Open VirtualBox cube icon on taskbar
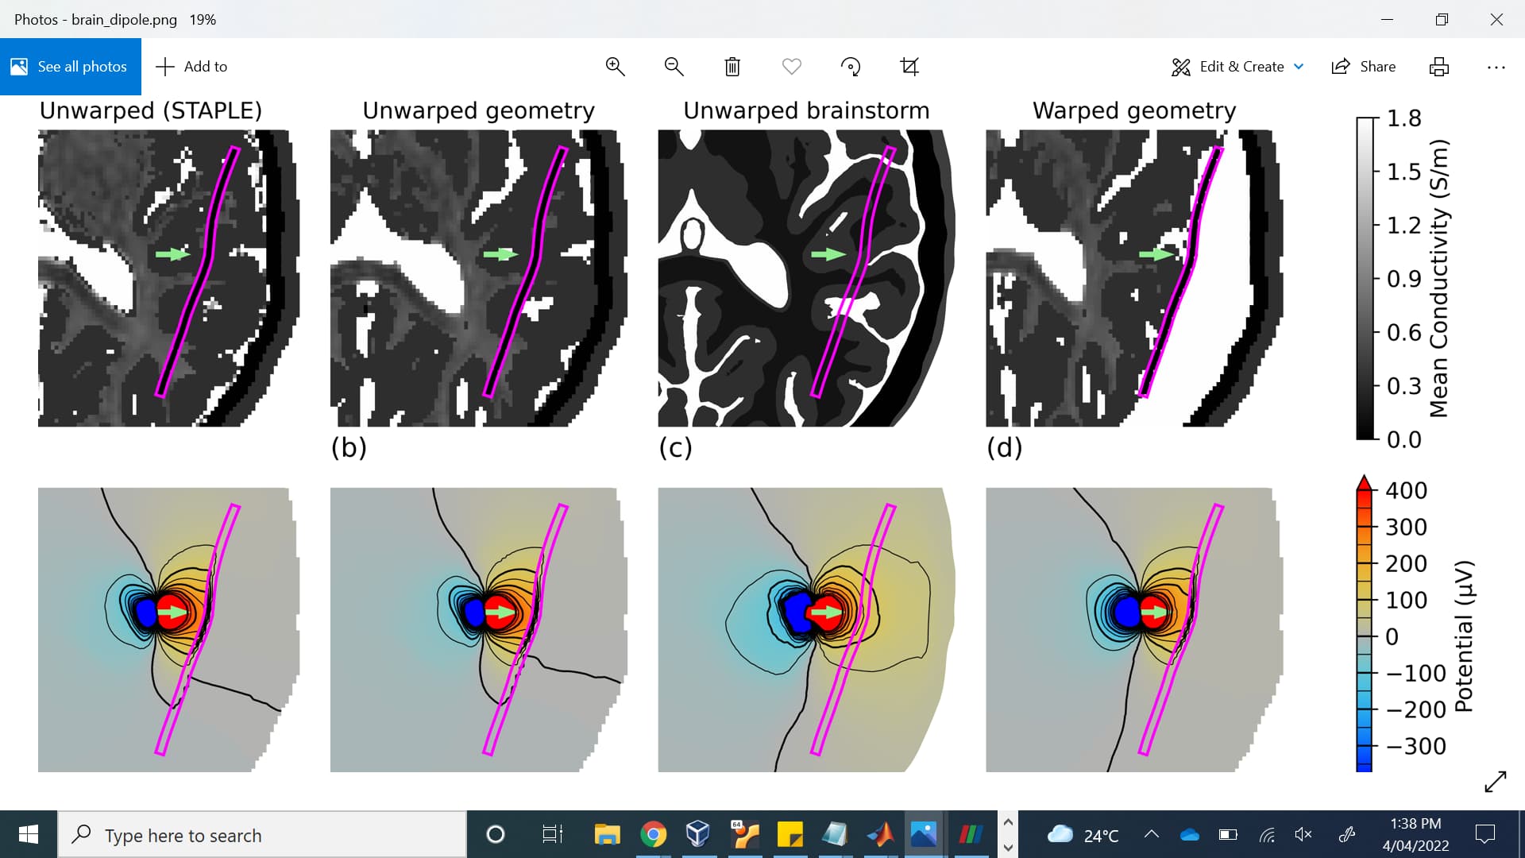The height and width of the screenshot is (858, 1525). [697, 835]
